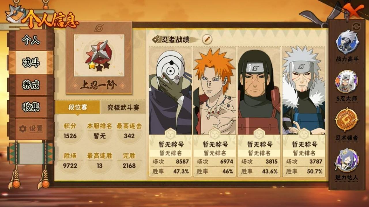Open the 收集 tab
Screen dimensions: 369x207
click(x=31, y=107)
